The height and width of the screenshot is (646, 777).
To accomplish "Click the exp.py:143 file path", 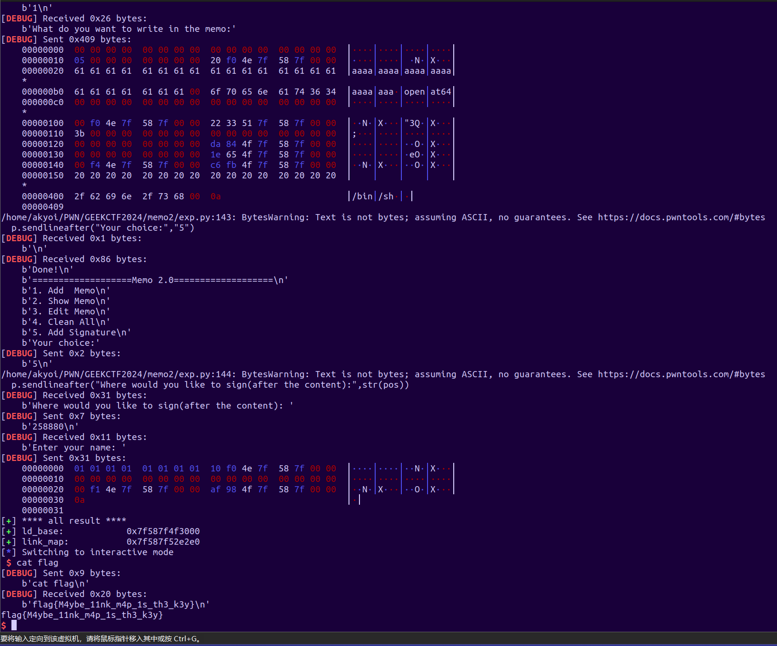I will click(116, 217).
